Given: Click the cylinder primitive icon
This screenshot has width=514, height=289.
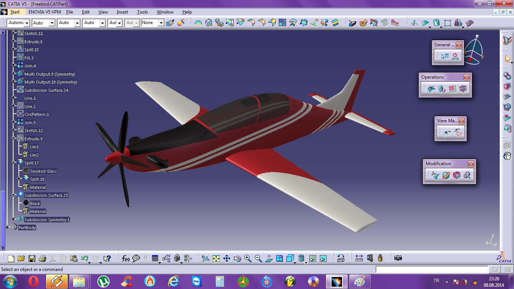Looking at the screenshot, I should tap(436, 23).
